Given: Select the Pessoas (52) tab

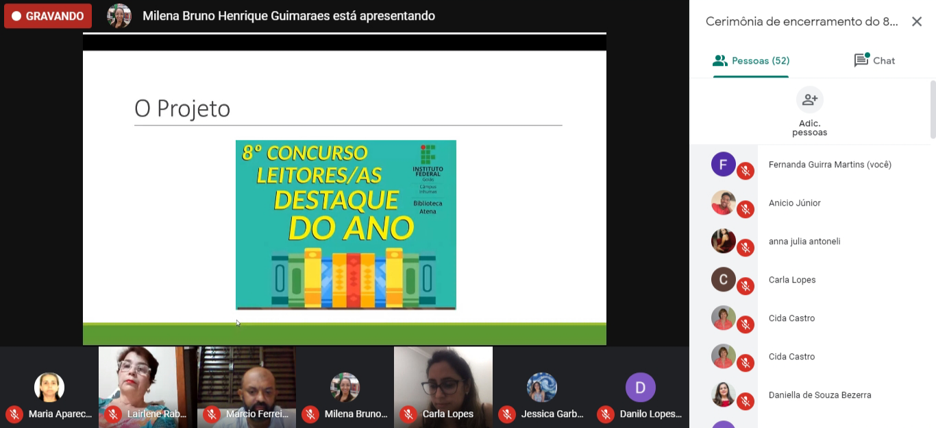Looking at the screenshot, I should point(751,60).
